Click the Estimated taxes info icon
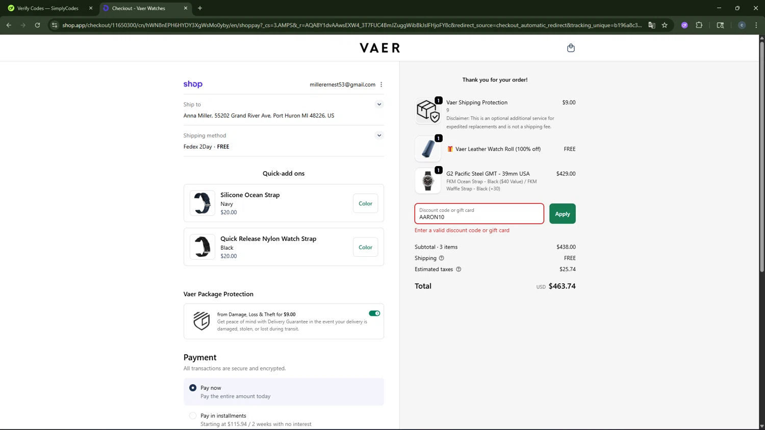The width and height of the screenshot is (765, 430). (458, 270)
